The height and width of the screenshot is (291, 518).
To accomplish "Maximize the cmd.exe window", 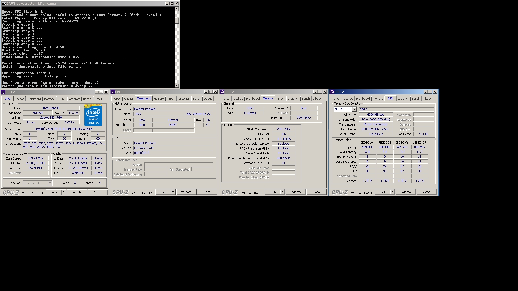I will tap(172, 4).
